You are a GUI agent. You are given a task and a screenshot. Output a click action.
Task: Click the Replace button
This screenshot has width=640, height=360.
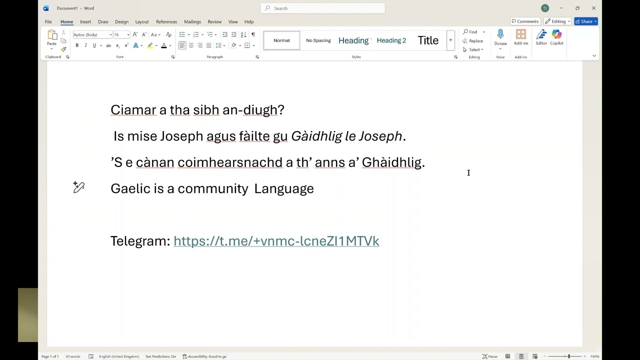473,40
